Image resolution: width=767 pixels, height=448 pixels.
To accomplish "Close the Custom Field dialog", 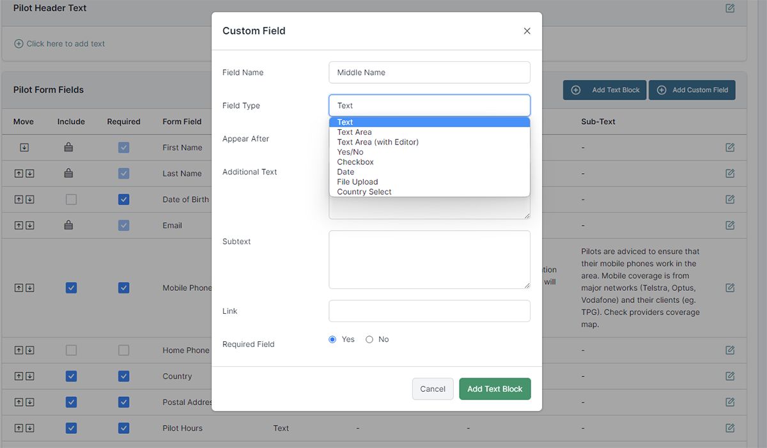I will [527, 31].
